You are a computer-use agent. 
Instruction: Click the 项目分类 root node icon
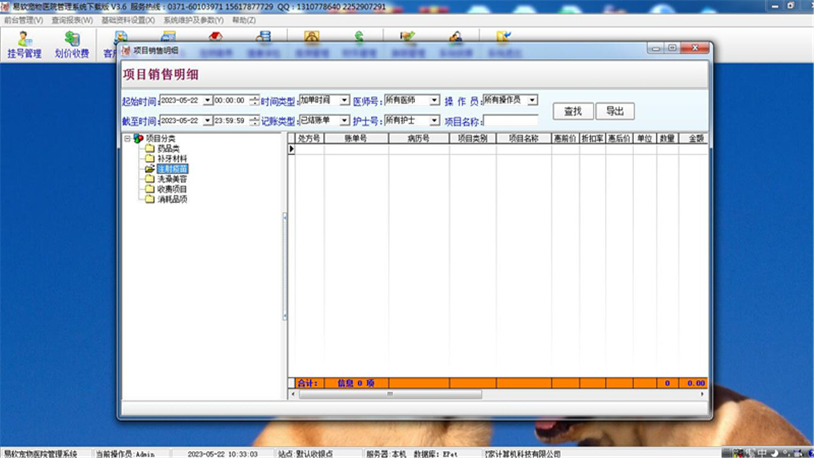coord(138,138)
